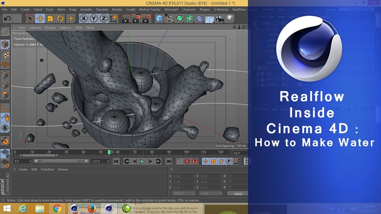Image resolution: width=381 pixels, height=214 pixels.
Task: Select the Live Selection tool
Action: click(30, 19)
